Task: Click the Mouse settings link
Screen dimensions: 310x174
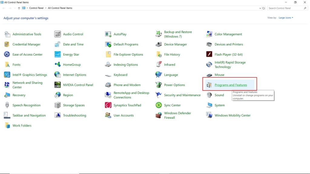Action: (219, 75)
